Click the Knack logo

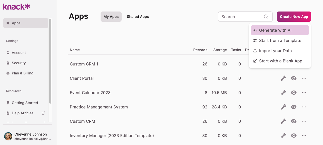16,7
